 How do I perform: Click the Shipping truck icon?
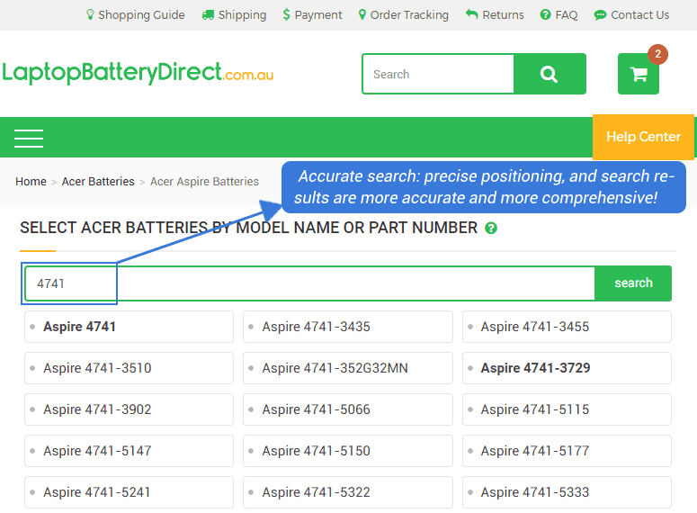pyautogui.click(x=208, y=15)
